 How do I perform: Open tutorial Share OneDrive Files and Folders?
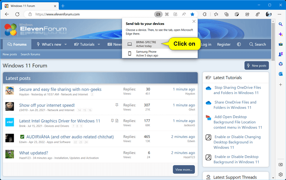[x=235, y=105]
